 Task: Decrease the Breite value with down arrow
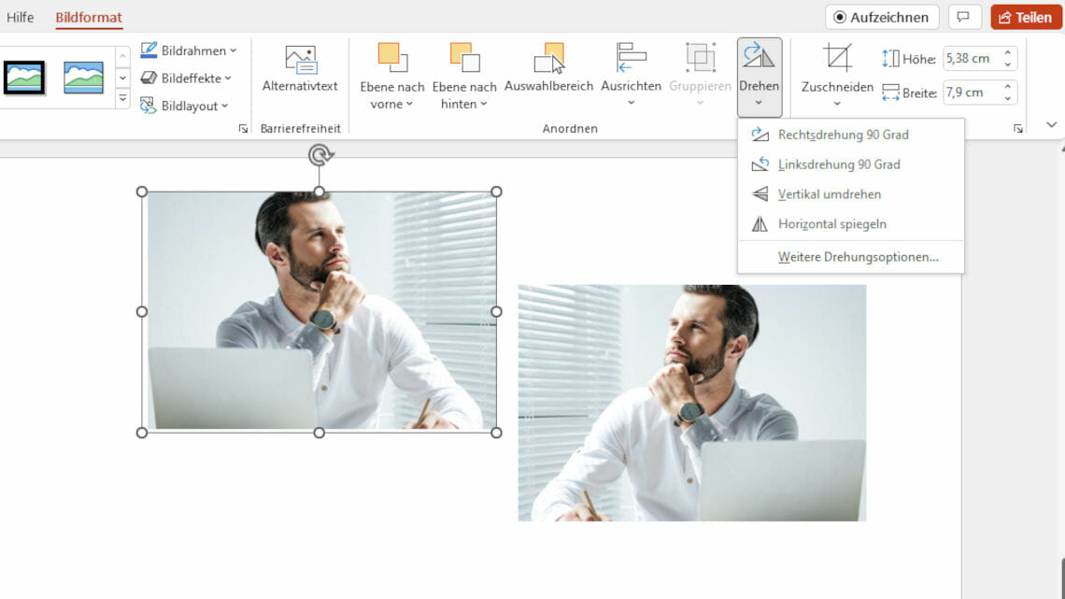click(x=1008, y=98)
